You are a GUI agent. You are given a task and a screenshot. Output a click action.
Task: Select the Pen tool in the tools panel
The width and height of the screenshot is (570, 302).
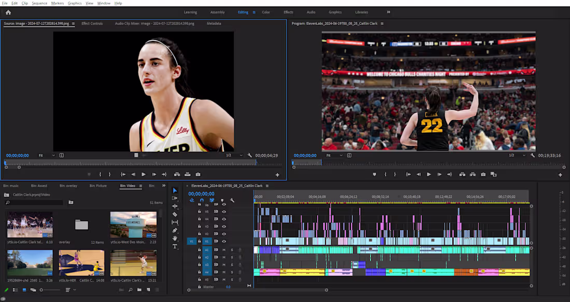pos(175,230)
